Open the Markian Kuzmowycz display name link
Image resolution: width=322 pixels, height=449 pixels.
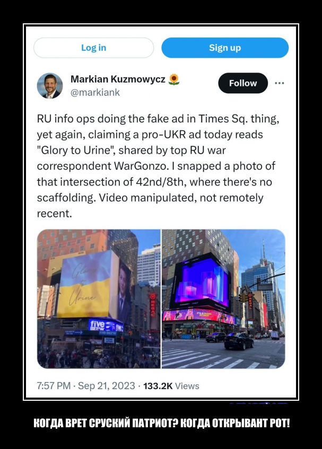tap(118, 79)
